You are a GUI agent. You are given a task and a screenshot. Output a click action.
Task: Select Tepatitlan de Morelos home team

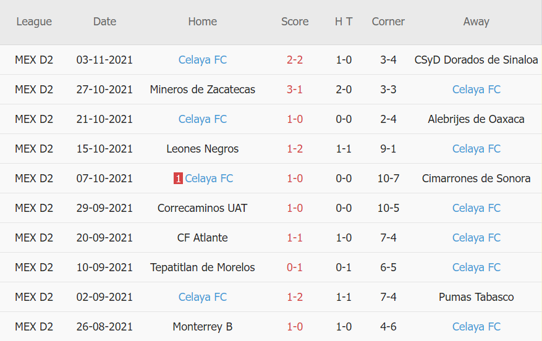(202, 267)
